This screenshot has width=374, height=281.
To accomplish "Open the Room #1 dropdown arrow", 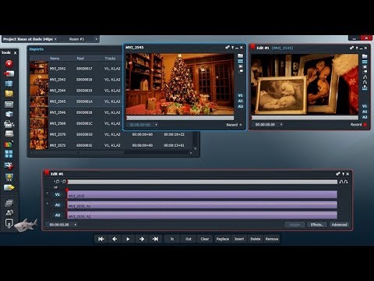I will [x=97, y=39].
